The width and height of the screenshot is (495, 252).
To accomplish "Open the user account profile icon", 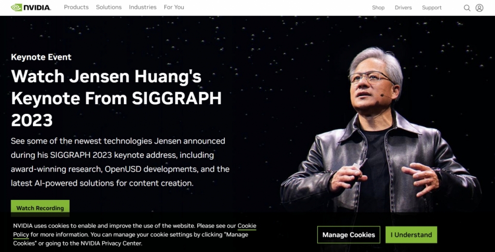I will point(479,8).
